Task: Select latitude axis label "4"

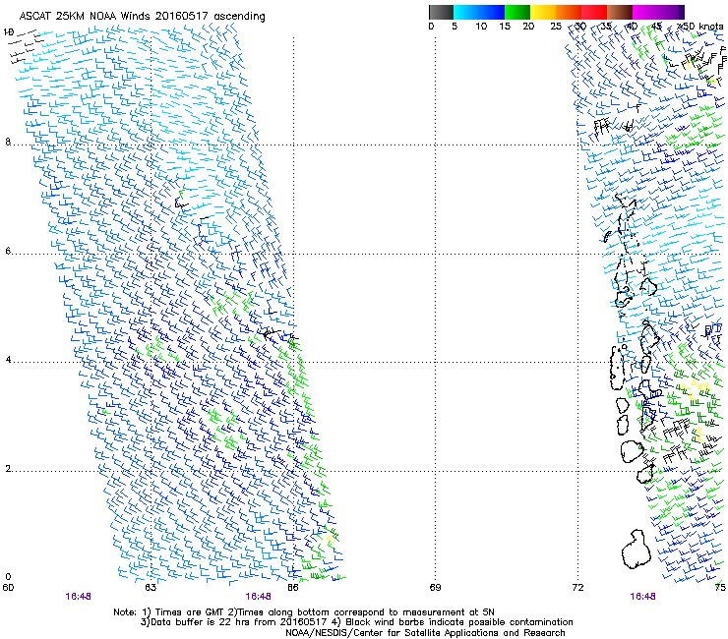Action: pos(8,360)
